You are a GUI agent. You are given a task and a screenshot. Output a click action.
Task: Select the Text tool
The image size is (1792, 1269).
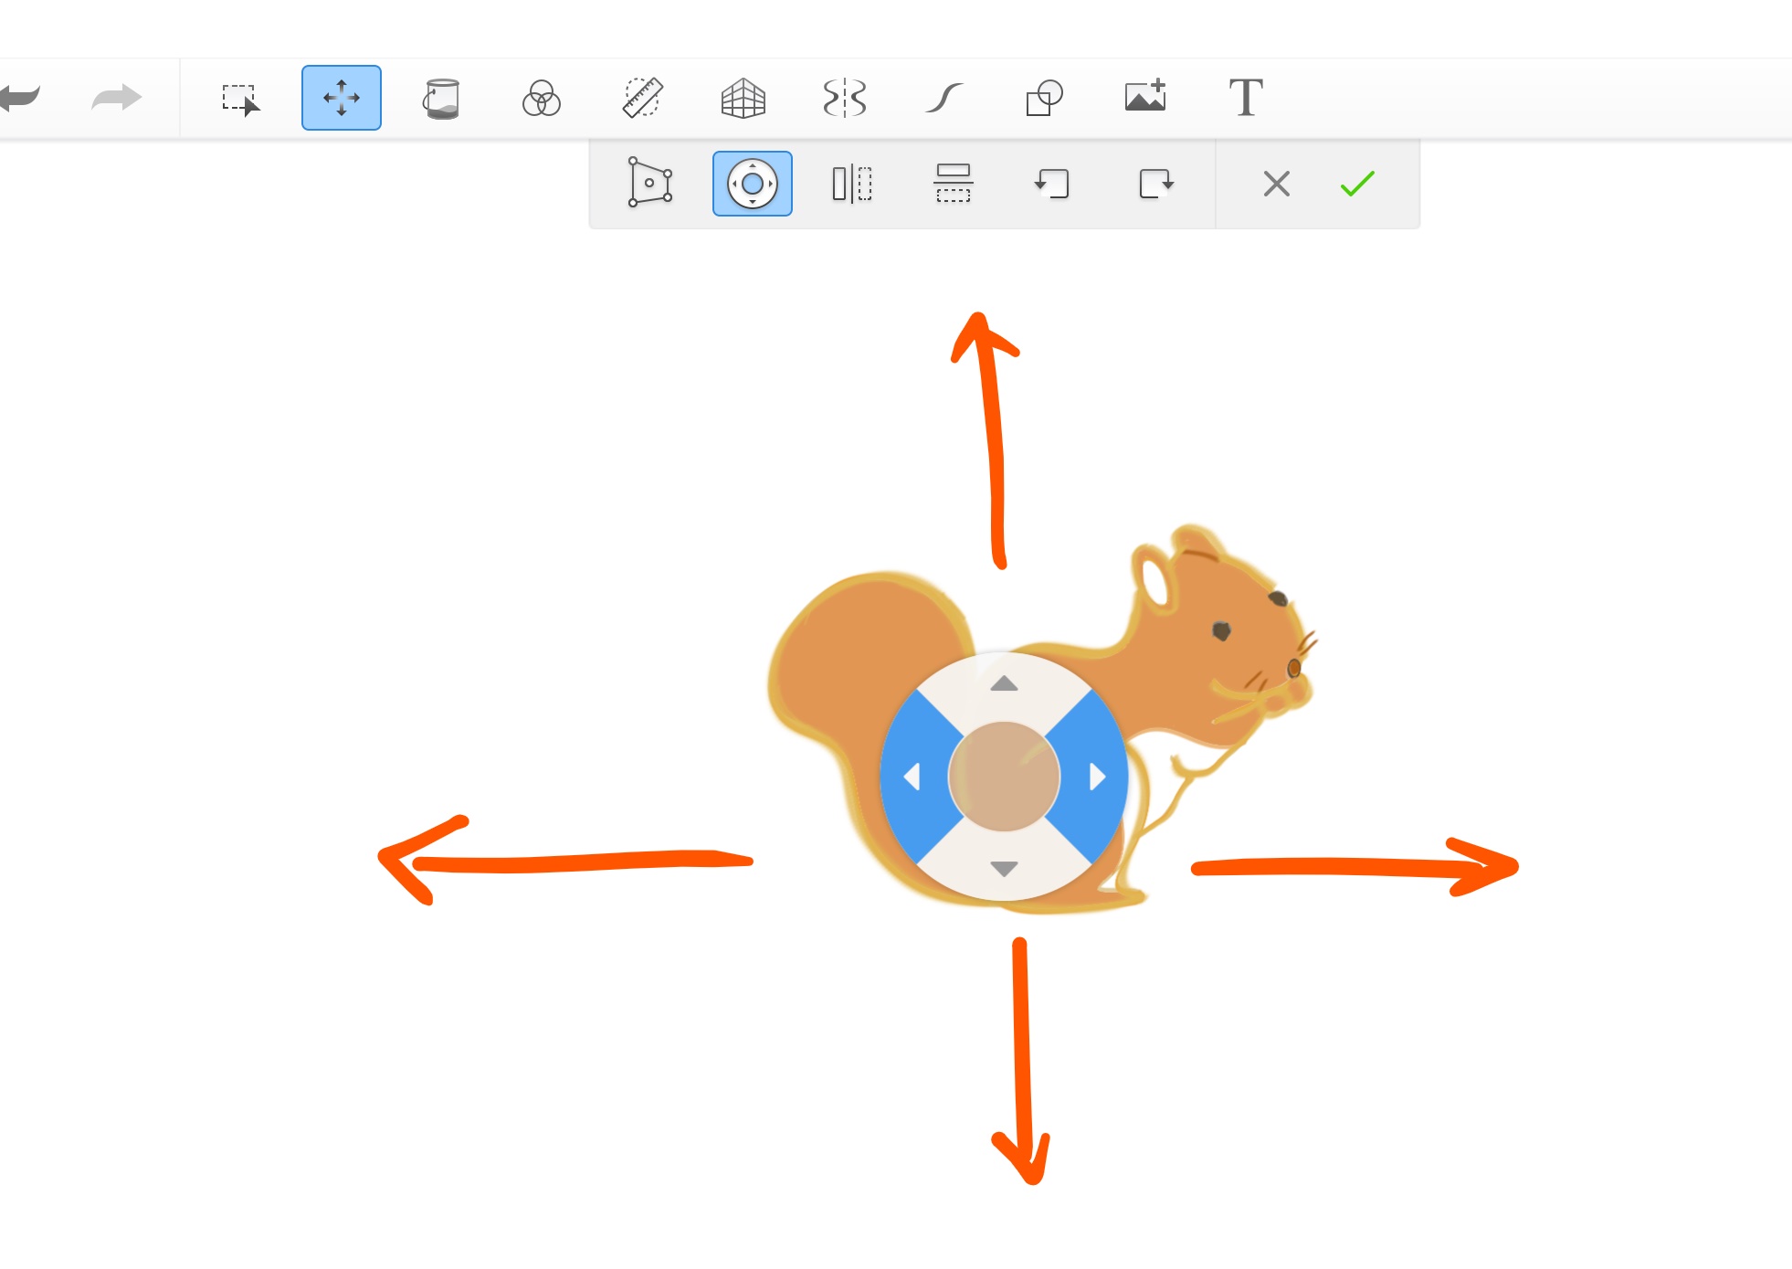1246,98
